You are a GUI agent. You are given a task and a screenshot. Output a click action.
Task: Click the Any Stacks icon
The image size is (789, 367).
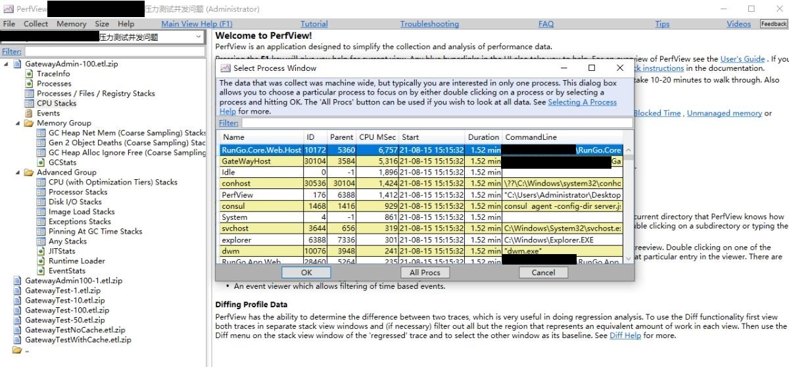point(41,241)
